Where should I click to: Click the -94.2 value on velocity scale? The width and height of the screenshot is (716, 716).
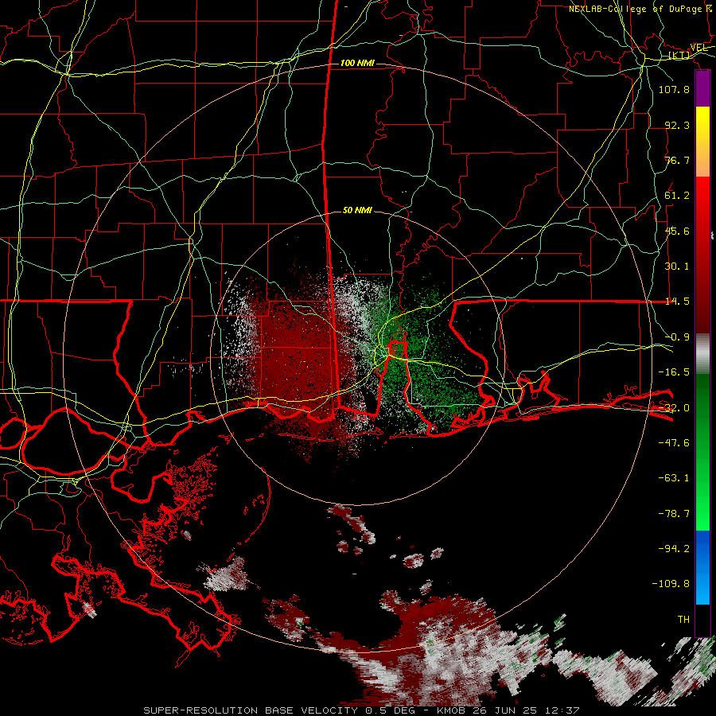[674, 549]
